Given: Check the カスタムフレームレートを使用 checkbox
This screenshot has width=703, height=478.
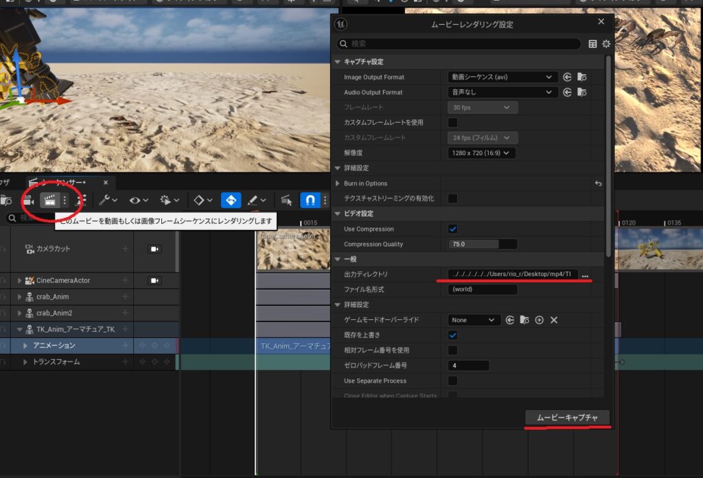Looking at the screenshot, I should tap(452, 122).
